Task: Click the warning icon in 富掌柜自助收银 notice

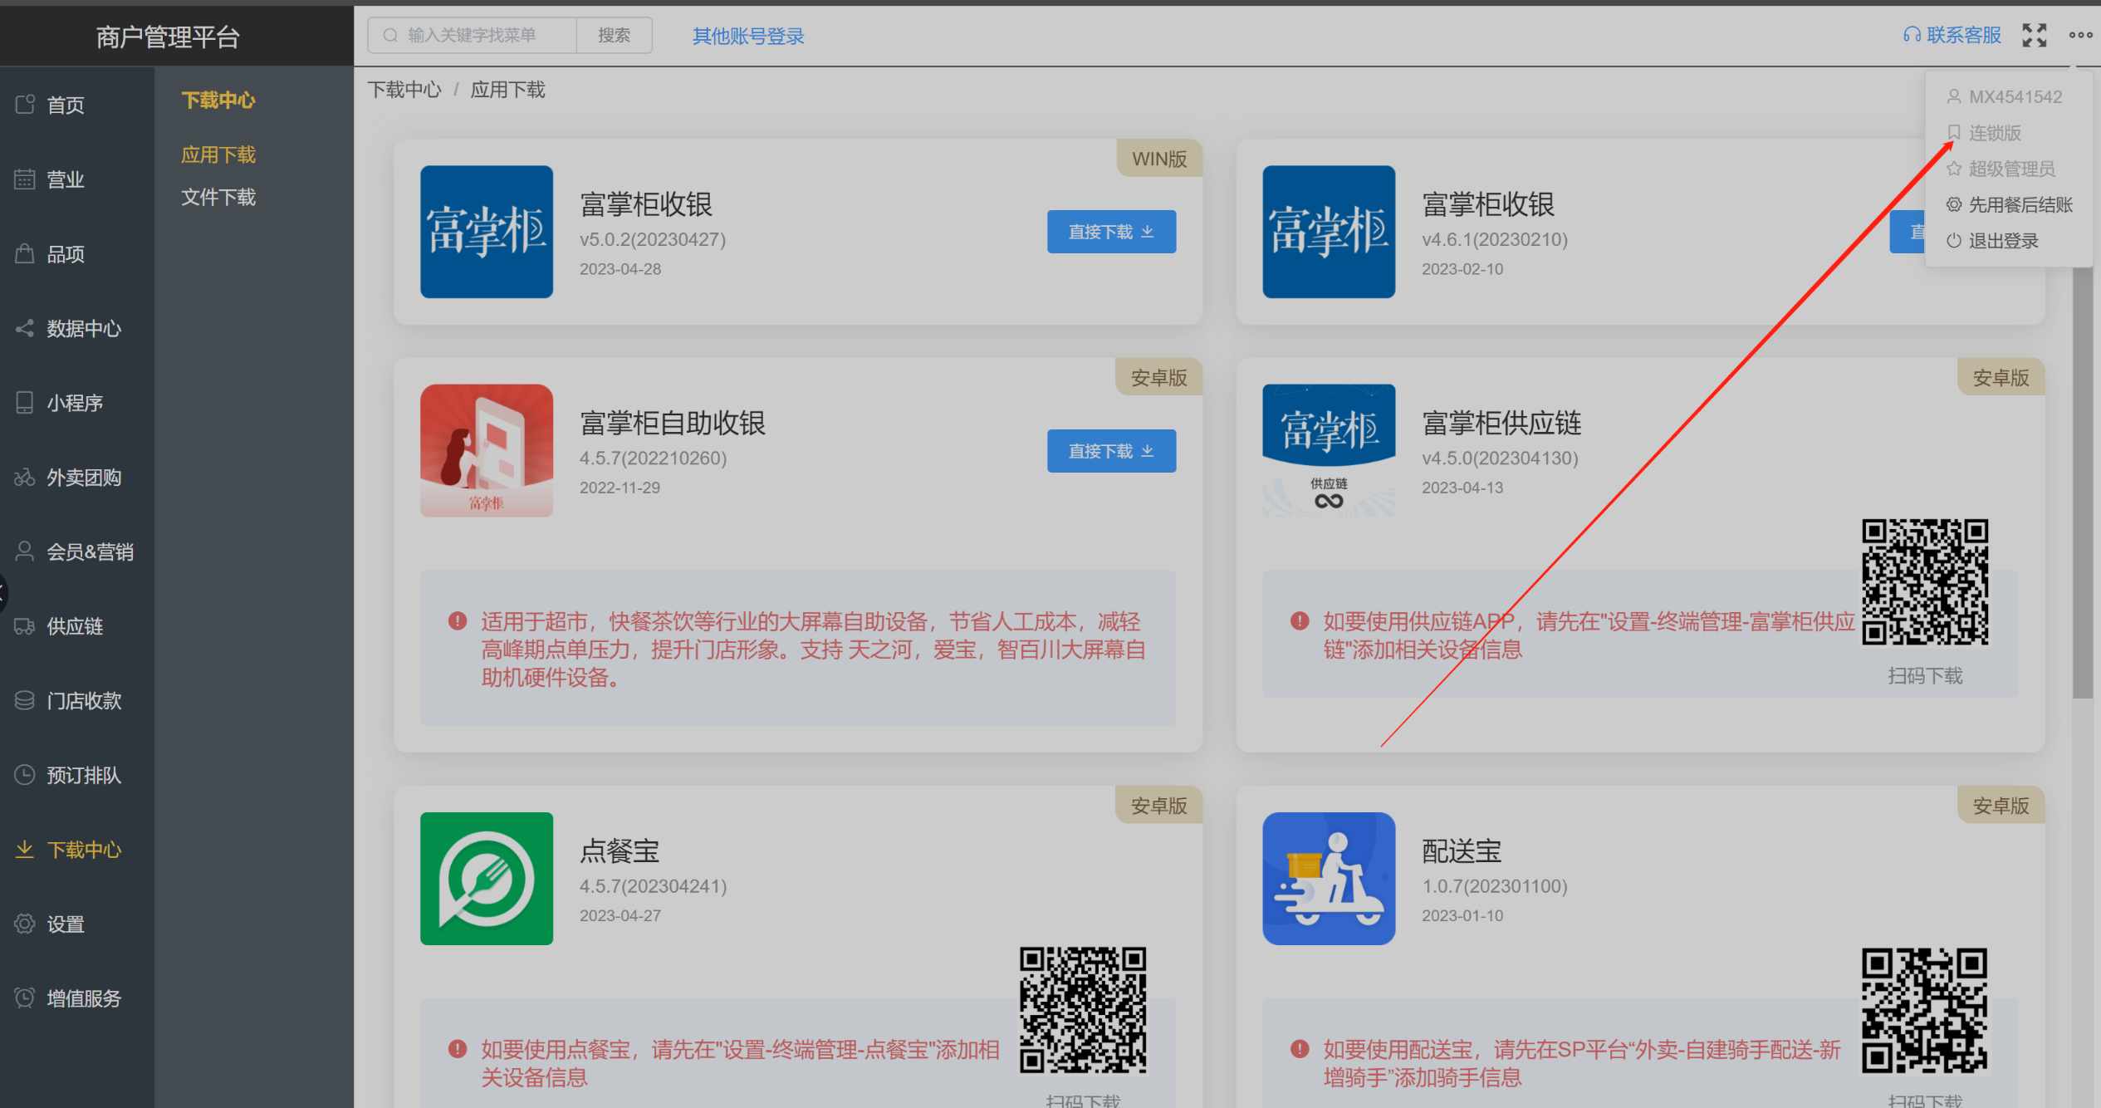Action: [x=458, y=620]
